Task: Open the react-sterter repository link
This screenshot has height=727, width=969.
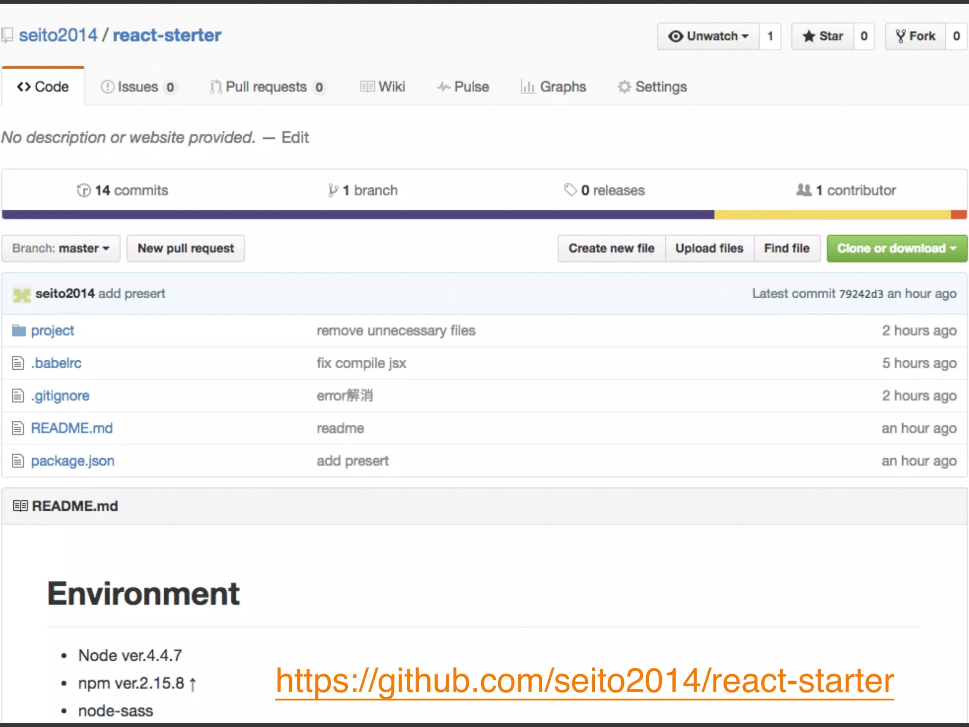Action: (167, 35)
